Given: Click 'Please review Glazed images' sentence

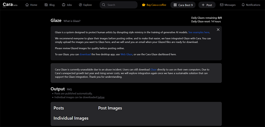Looking at the screenshot, I should point(90,48).
